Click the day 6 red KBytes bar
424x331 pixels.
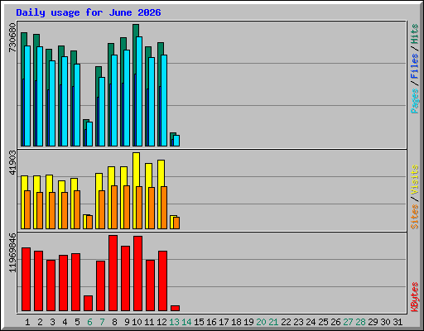tap(88, 304)
